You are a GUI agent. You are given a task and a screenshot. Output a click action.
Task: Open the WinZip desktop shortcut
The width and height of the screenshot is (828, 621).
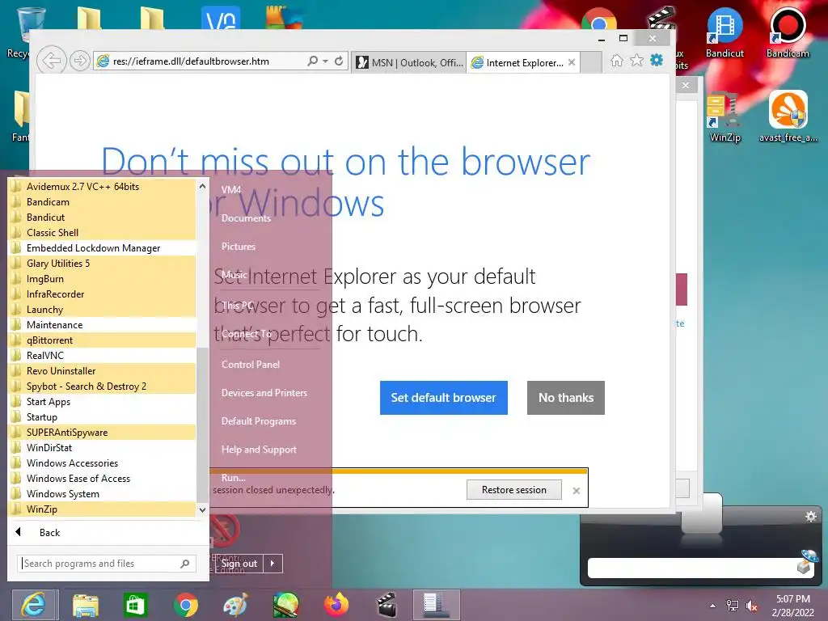click(x=724, y=116)
